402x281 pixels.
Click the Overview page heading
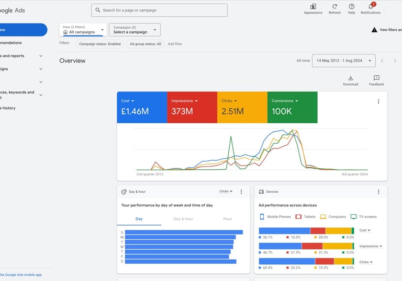point(72,61)
